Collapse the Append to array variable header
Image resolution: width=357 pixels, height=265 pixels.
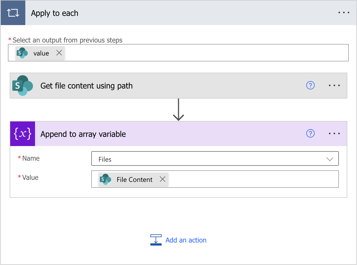(178, 134)
